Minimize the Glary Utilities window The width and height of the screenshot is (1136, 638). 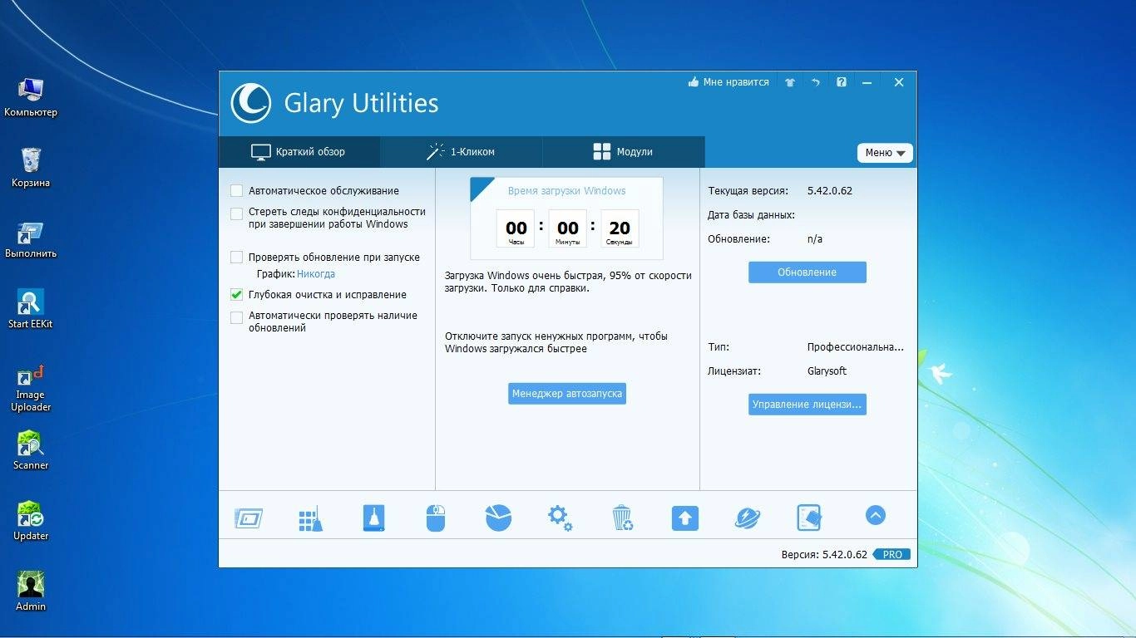[867, 82]
